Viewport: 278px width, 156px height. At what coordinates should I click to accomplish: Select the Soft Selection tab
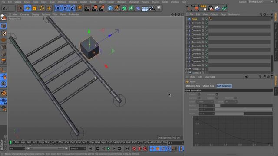pos(224,86)
